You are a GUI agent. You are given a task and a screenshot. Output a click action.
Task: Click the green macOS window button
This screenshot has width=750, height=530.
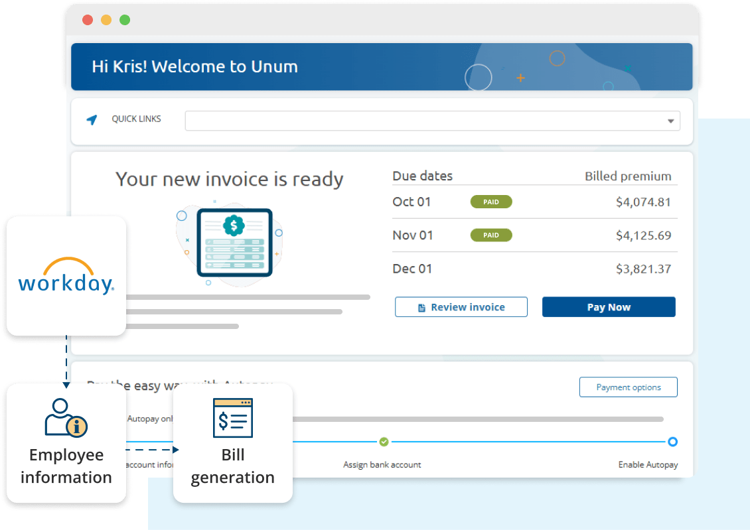coord(125,20)
